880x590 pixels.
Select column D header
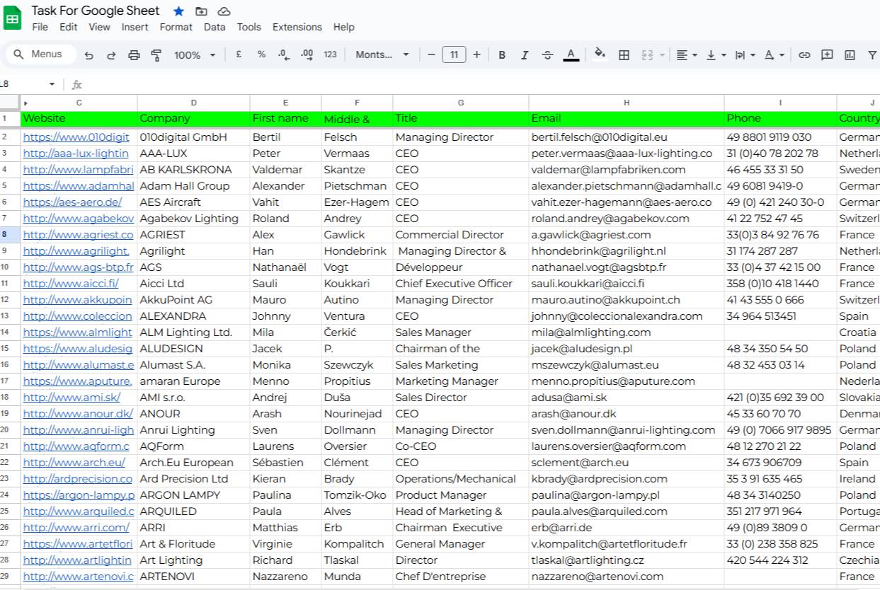click(x=193, y=103)
